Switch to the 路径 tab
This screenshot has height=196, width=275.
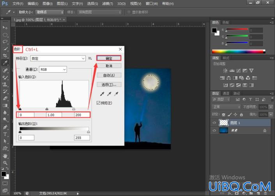point(237,93)
